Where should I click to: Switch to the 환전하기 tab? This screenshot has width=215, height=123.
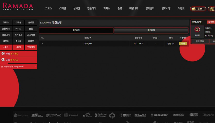(76, 30)
